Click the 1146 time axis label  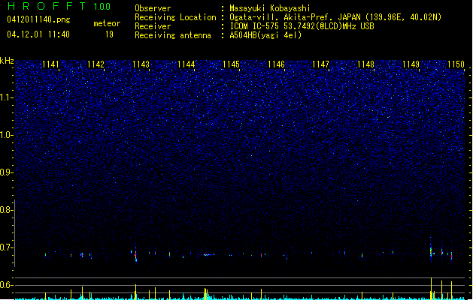(x=276, y=64)
